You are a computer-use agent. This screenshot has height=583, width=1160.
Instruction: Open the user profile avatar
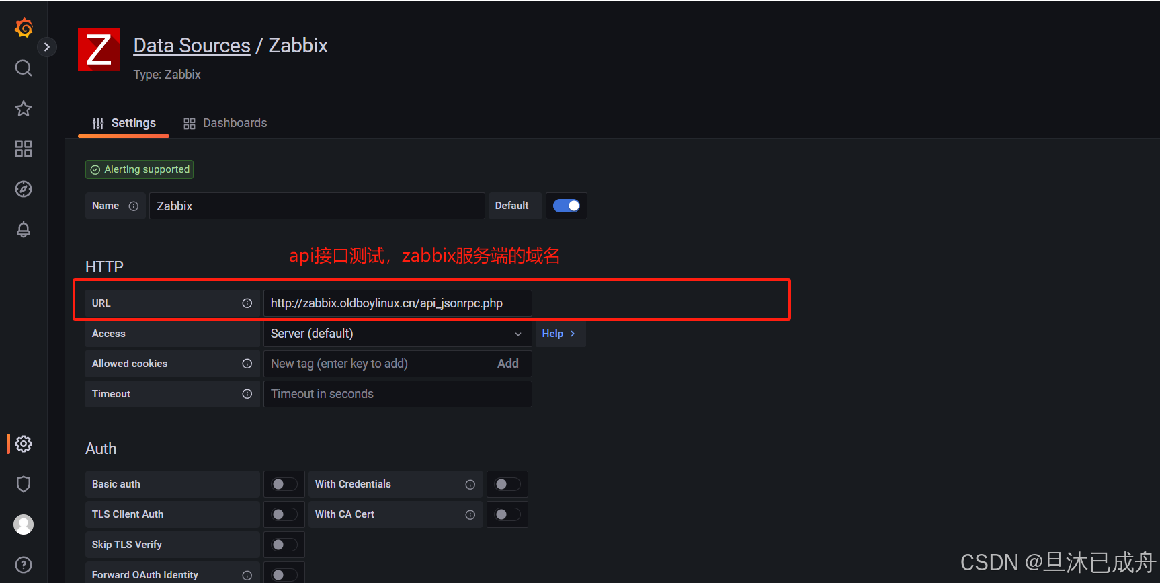(24, 524)
